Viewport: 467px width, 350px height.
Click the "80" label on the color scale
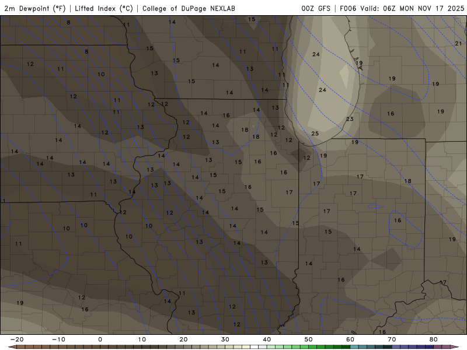click(434, 339)
